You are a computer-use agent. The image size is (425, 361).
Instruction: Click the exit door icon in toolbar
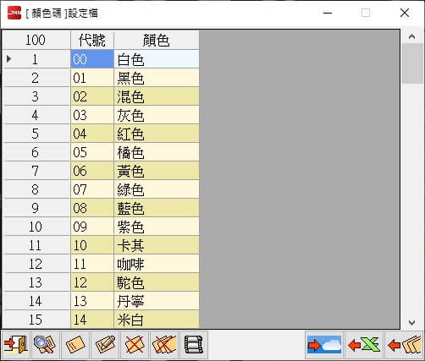(x=16, y=344)
